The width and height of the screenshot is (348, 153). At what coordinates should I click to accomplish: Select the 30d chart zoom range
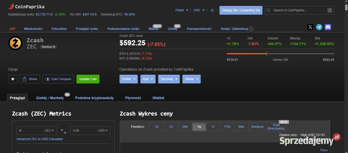tap(185, 127)
